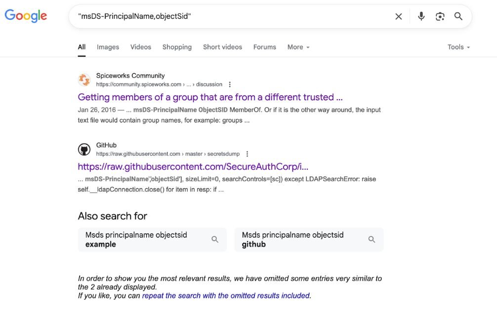Open the Short videos tab
Viewport: 497px width, 324px height.
(x=222, y=47)
